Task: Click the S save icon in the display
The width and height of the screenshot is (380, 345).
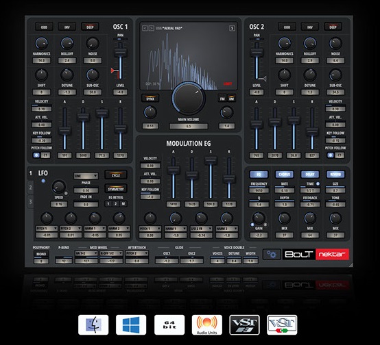Action: [232, 28]
